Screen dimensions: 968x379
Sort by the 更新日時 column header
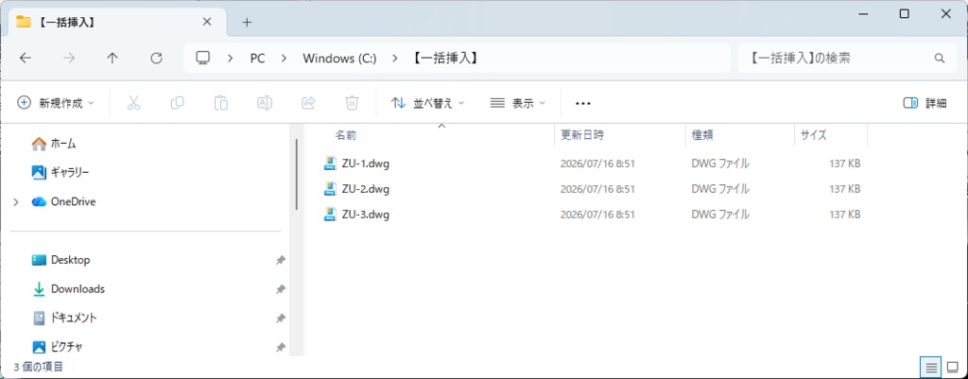582,134
